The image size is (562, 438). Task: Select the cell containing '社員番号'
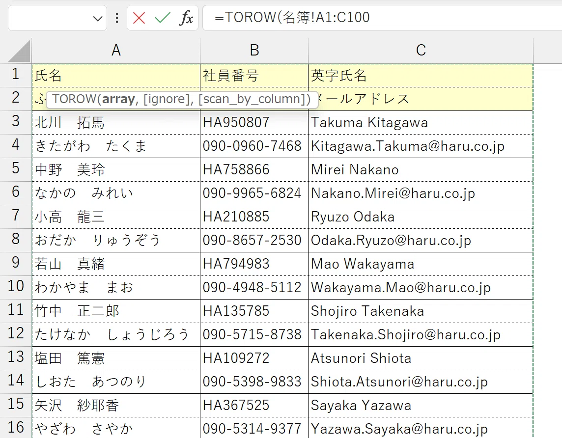[x=254, y=76]
